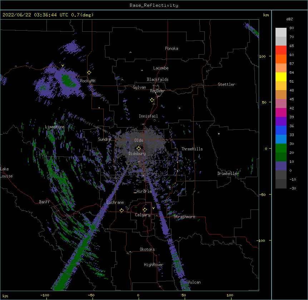
Task: Click the Sundre town label
Action: 104,139
